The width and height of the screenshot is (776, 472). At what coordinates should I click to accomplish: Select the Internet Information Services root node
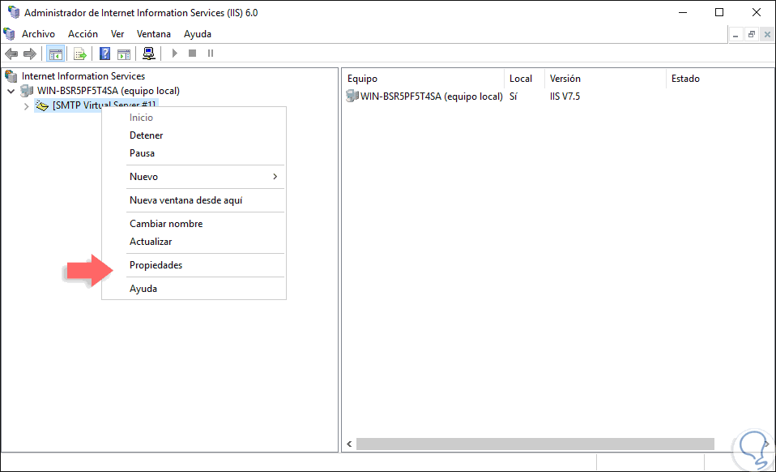click(83, 76)
